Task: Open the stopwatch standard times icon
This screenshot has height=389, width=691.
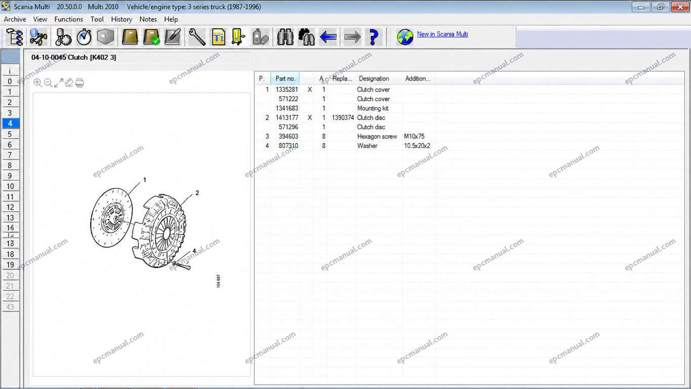Action: [x=84, y=37]
